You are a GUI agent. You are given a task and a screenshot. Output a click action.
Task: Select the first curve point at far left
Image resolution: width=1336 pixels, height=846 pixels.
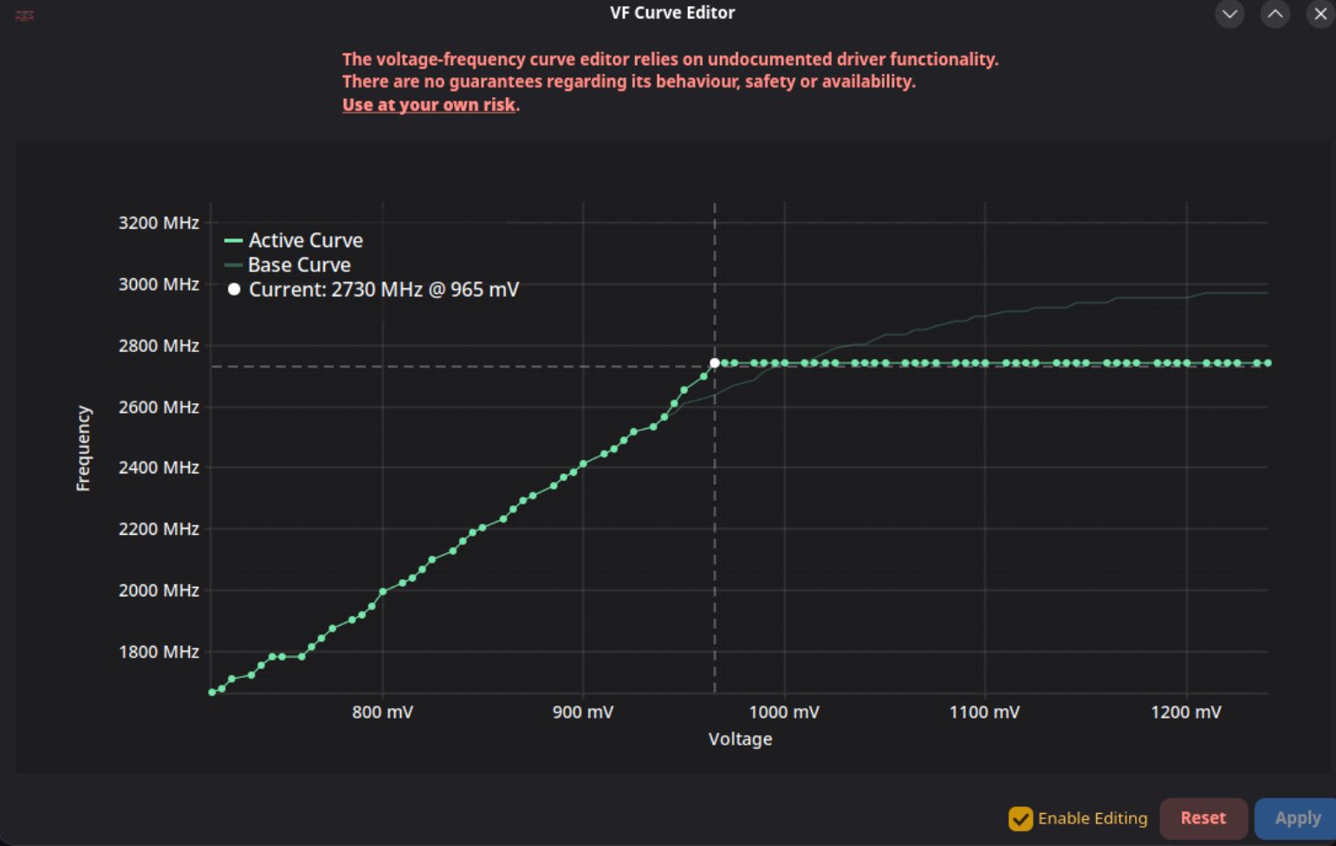[x=212, y=693]
